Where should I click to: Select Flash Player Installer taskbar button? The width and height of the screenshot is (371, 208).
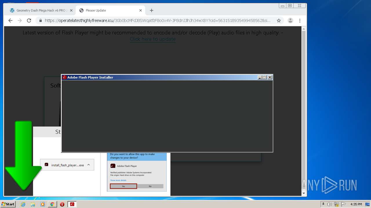[72, 204]
